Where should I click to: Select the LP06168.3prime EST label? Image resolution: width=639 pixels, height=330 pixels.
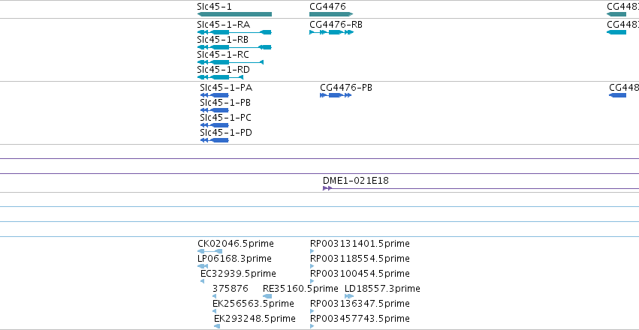pos(234,259)
